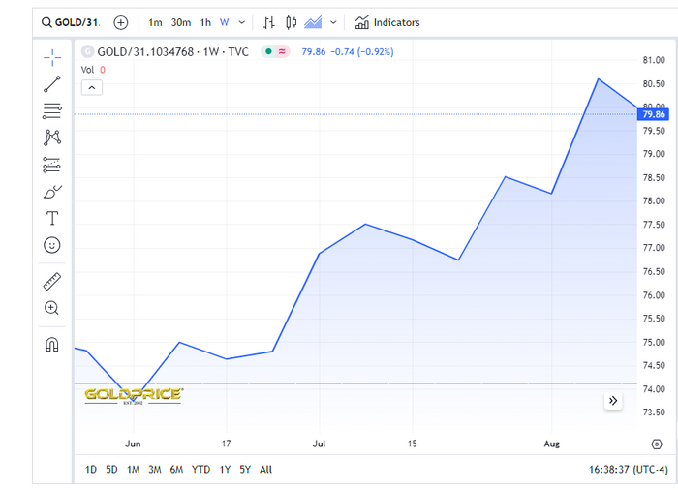Expand the time interval dropdown
678x490 pixels.
pos(241,22)
